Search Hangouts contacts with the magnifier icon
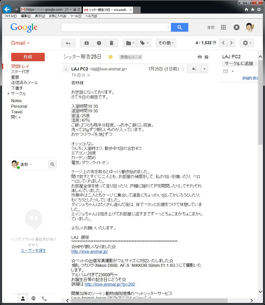Viewport: 265px width, 305px height. click(53, 164)
